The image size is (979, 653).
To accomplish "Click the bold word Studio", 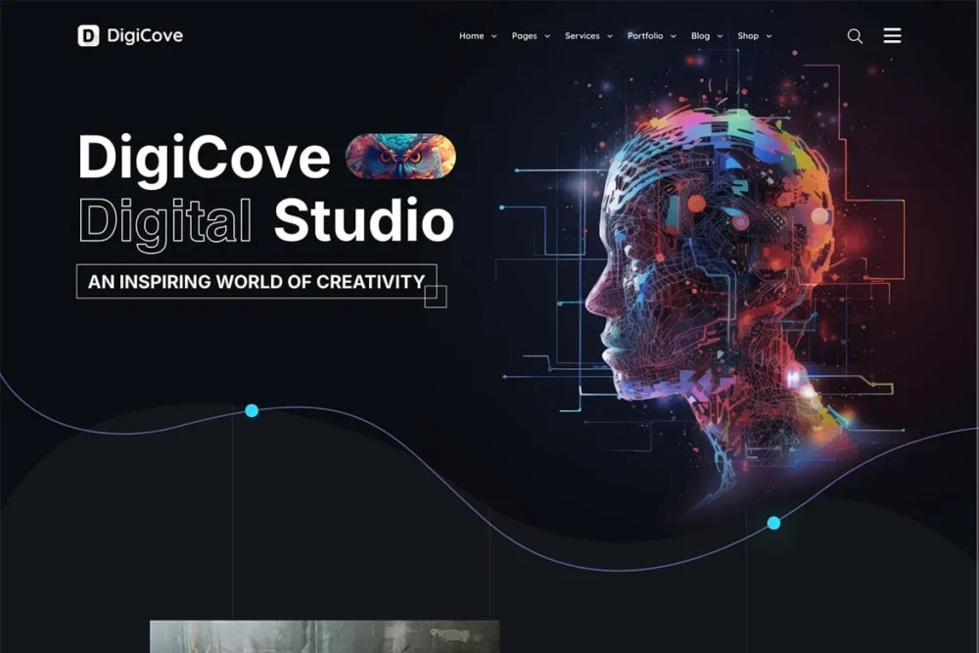I will tap(363, 220).
